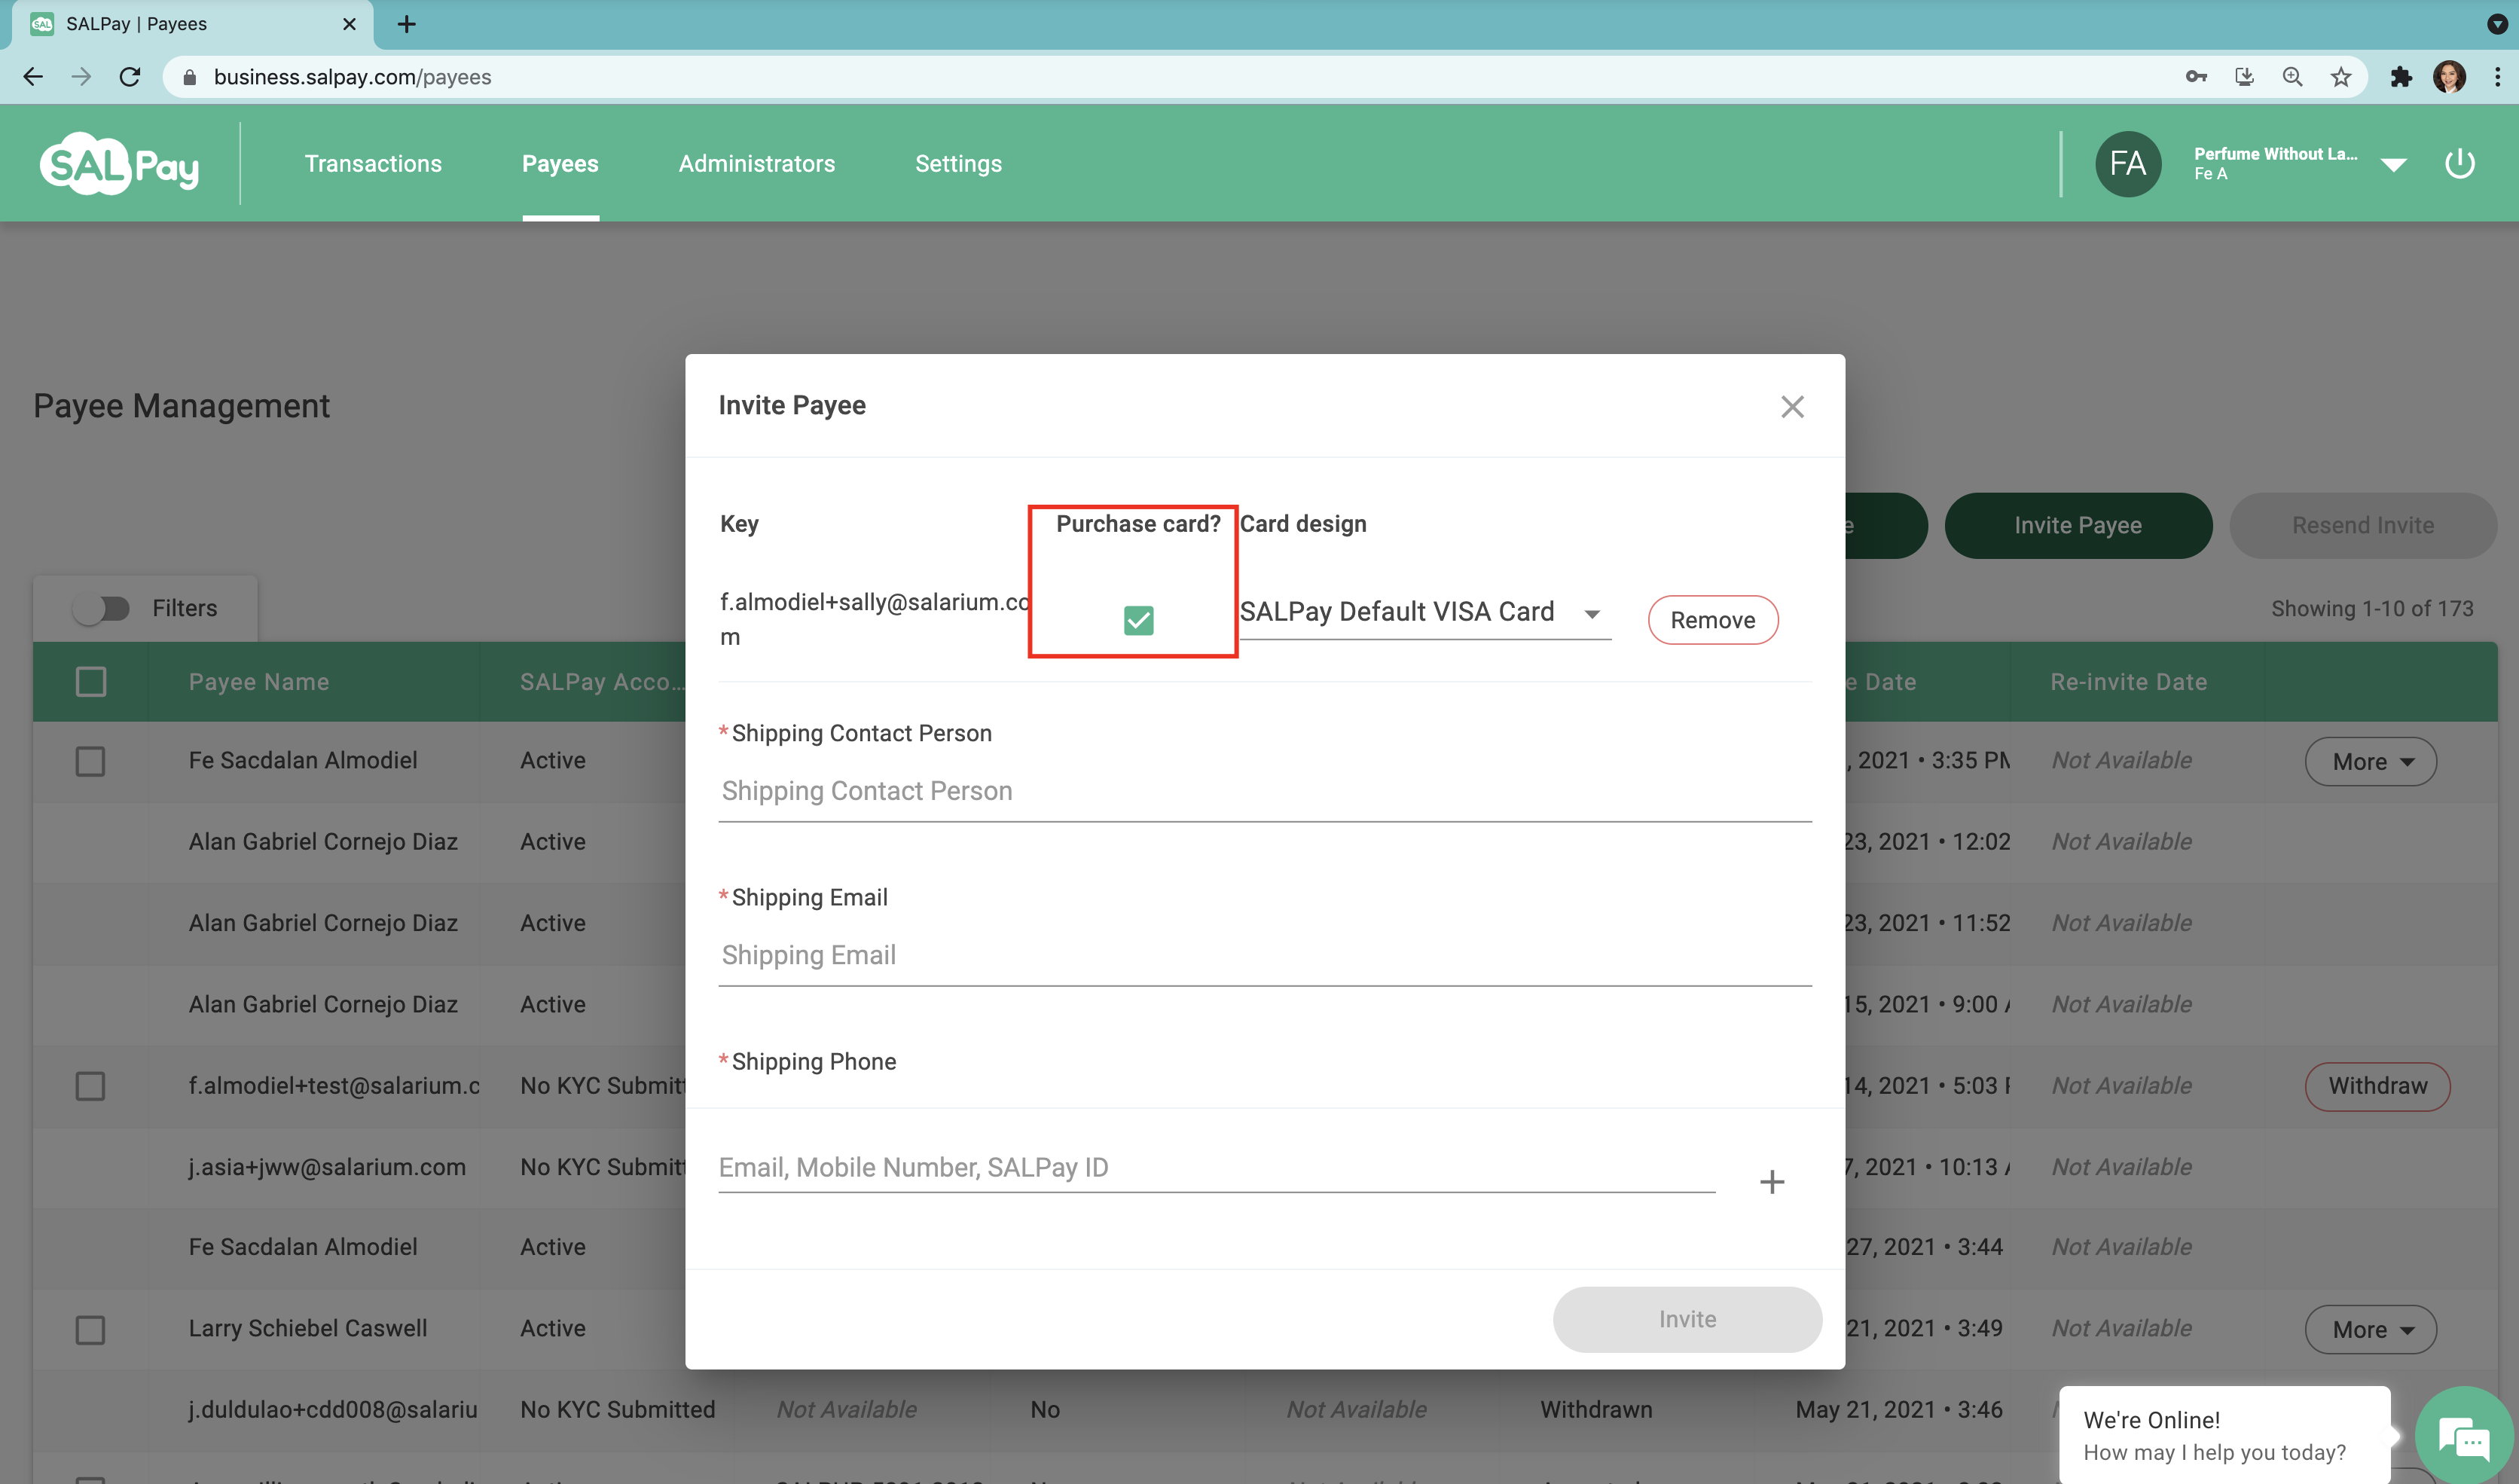Click the install app icon in address bar
Screen dimensions: 2519x1484
pyautogui.click(x=2244, y=77)
